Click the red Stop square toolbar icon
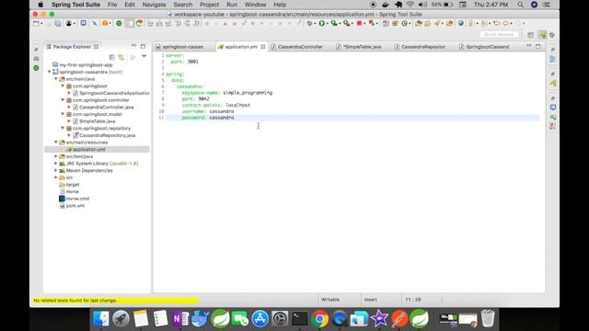This screenshot has height=331, width=589. tap(360, 23)
